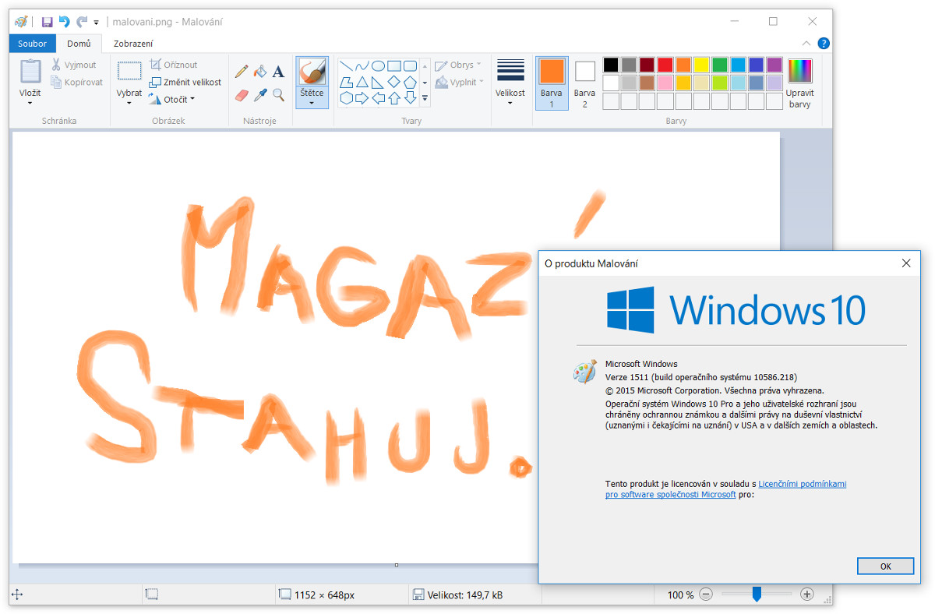The image size is (935, 614).
Task: Expand the shapes gallery More arrow
Action: coord(425,98)
